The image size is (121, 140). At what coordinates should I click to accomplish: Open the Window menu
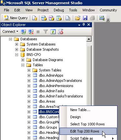pyautogui.click(x=88, y=10)
